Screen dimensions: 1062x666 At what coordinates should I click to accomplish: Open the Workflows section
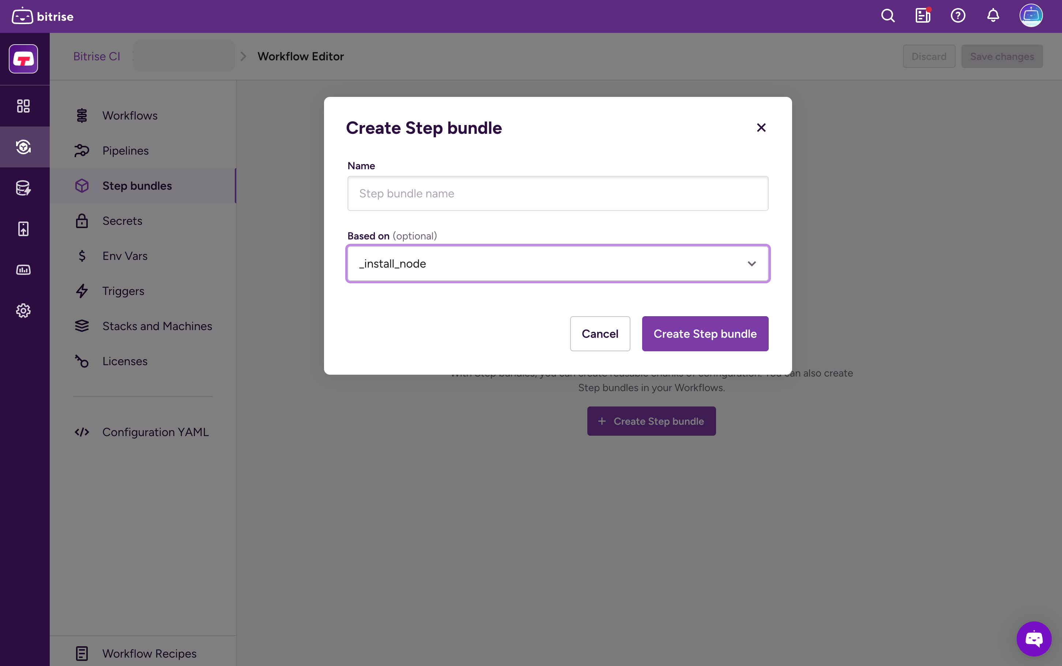pos(129,116)
